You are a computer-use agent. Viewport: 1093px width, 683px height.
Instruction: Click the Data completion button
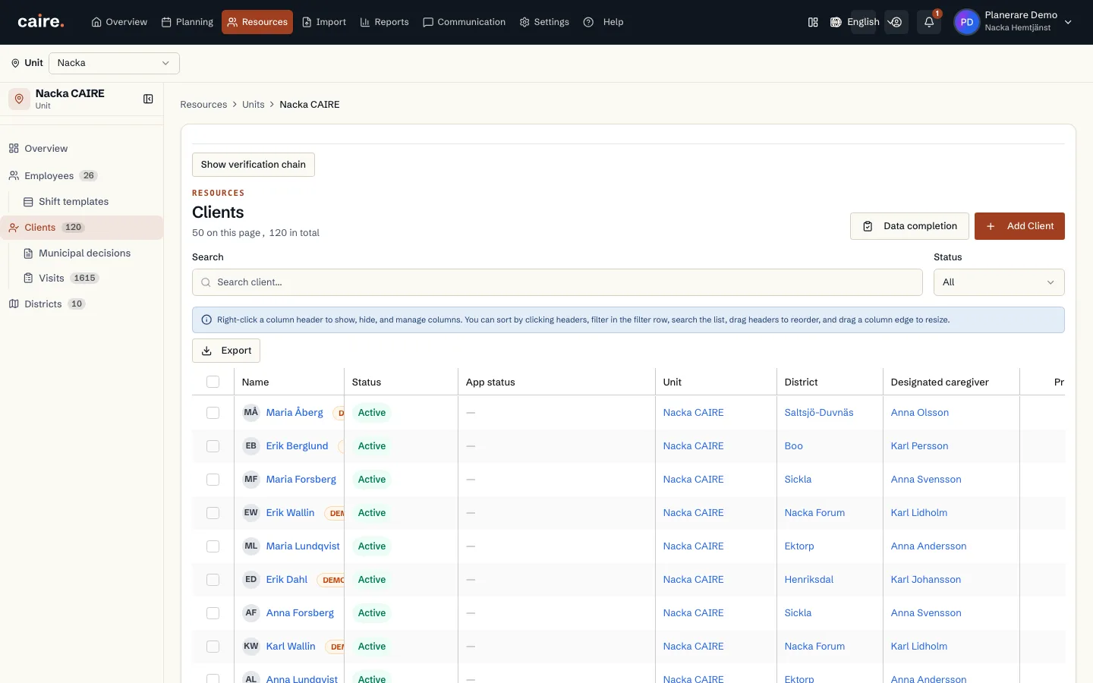click(909, 226)
